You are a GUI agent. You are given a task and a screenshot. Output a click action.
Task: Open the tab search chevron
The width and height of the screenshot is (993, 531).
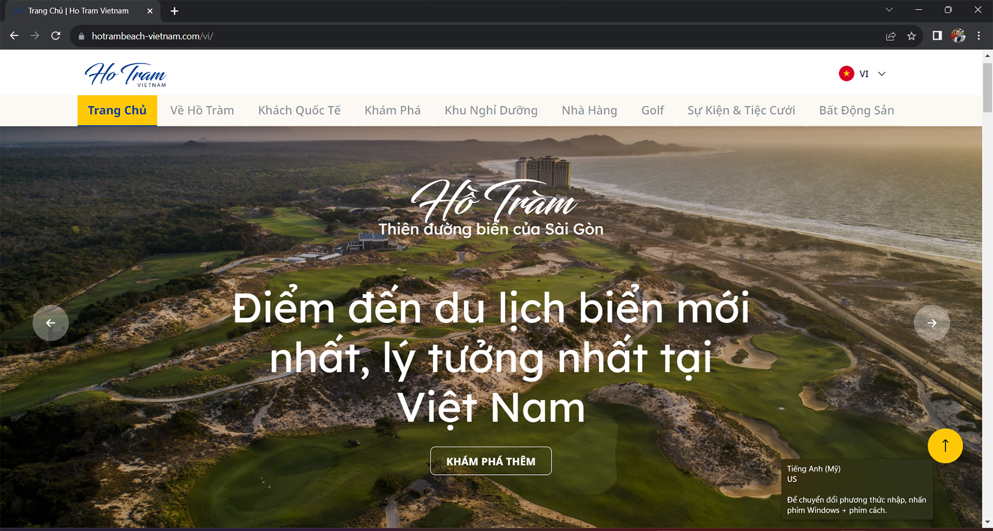coord(889,10)
